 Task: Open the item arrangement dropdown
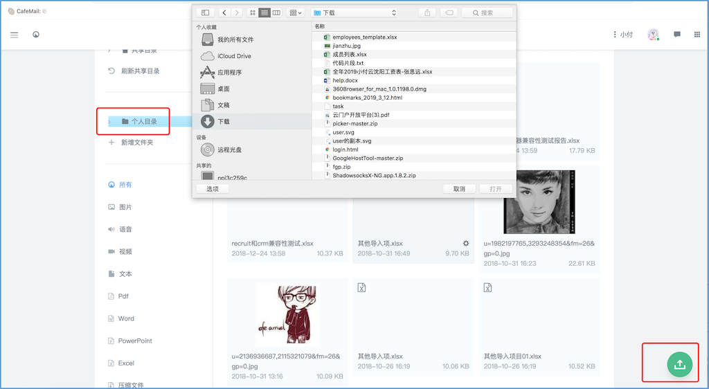pos(296,12)
